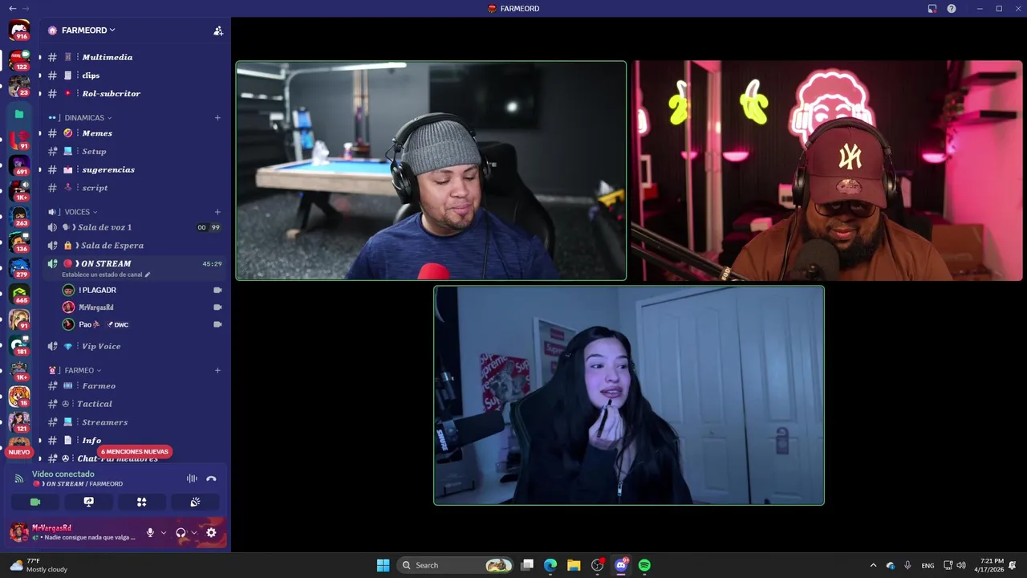
Task: Click the NUEVO servers indicator
Action: tap(19, 452)
